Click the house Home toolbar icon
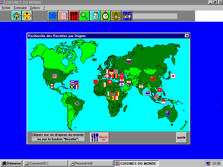The height and width of the screenshot is (167, 223). point(16,16)
